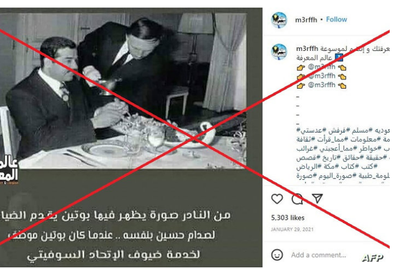This screenshot has height=269, width=400.
Task: Follow the m3rffh account
Action: coord(337,19)
